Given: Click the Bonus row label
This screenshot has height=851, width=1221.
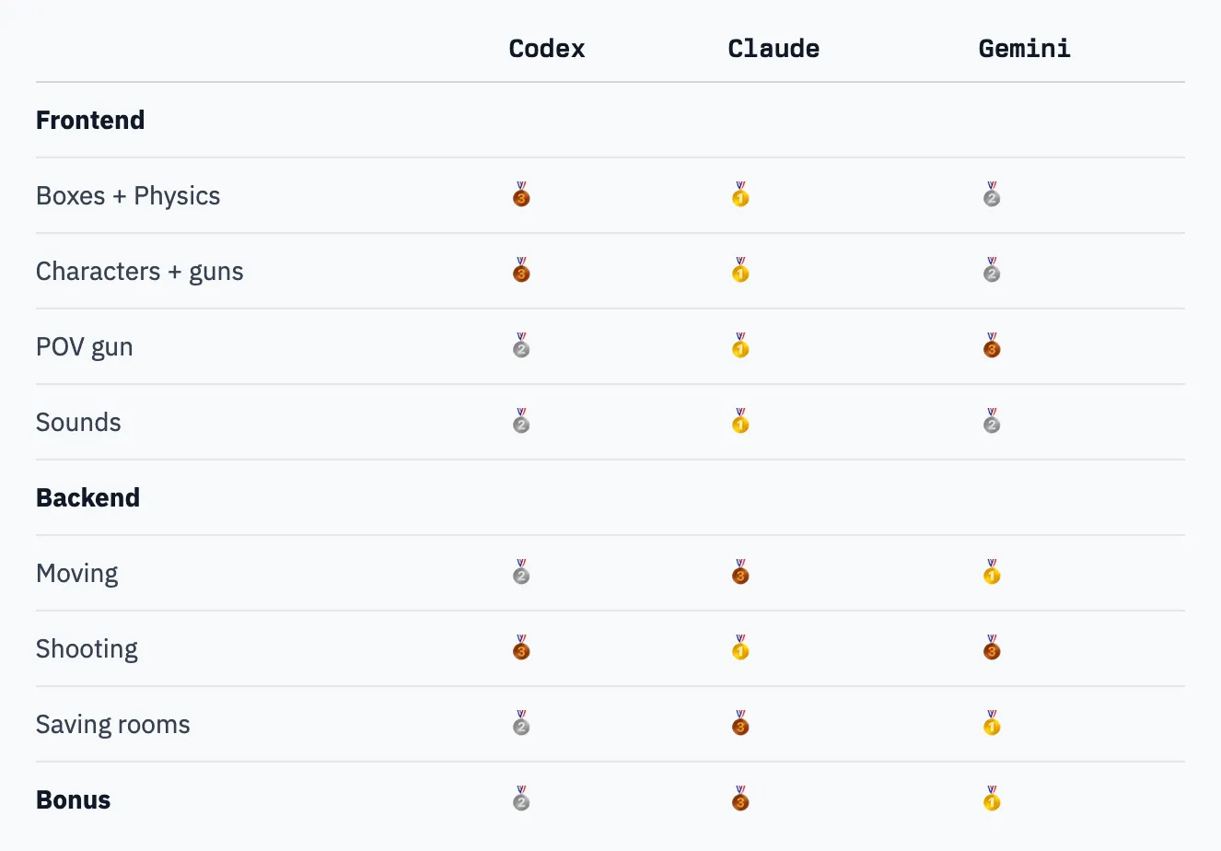Looking at the screenshot, I should [74, 800].
